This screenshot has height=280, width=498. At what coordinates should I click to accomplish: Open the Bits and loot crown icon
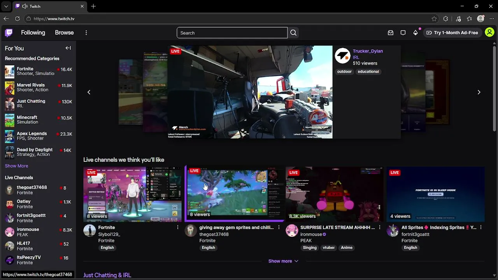416,33
